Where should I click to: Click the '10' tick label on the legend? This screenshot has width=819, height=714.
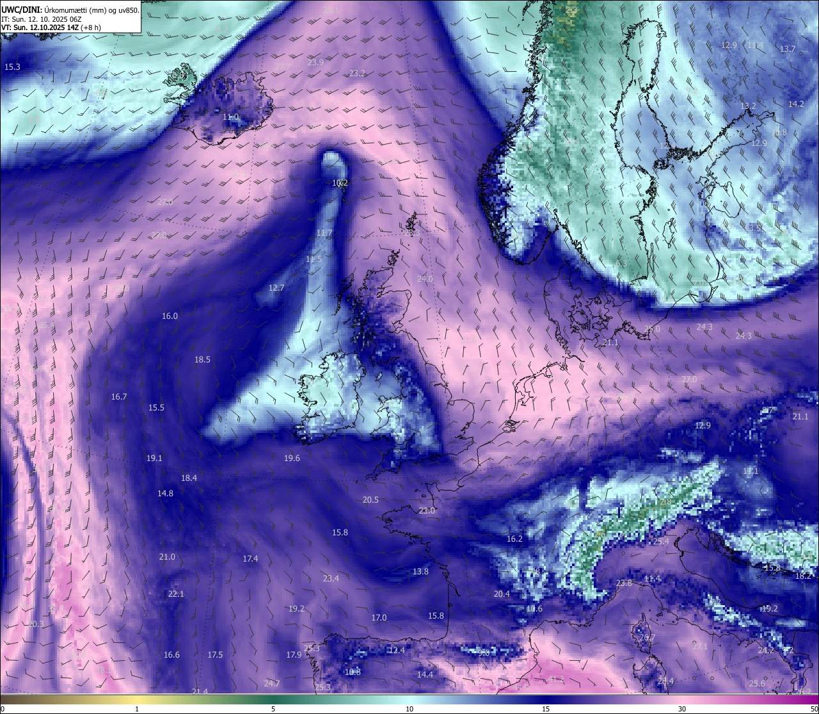click(409, 709)
